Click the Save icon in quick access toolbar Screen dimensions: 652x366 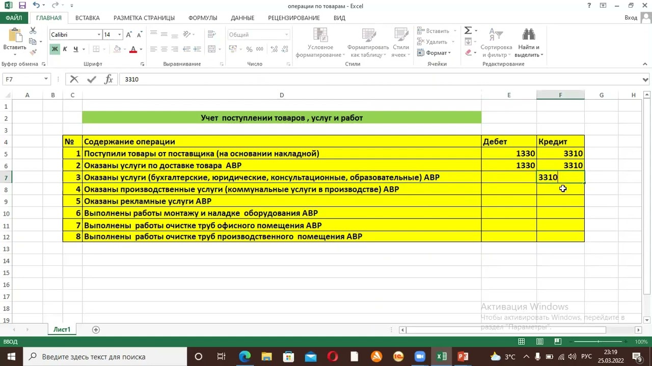(x=22, y=6)
